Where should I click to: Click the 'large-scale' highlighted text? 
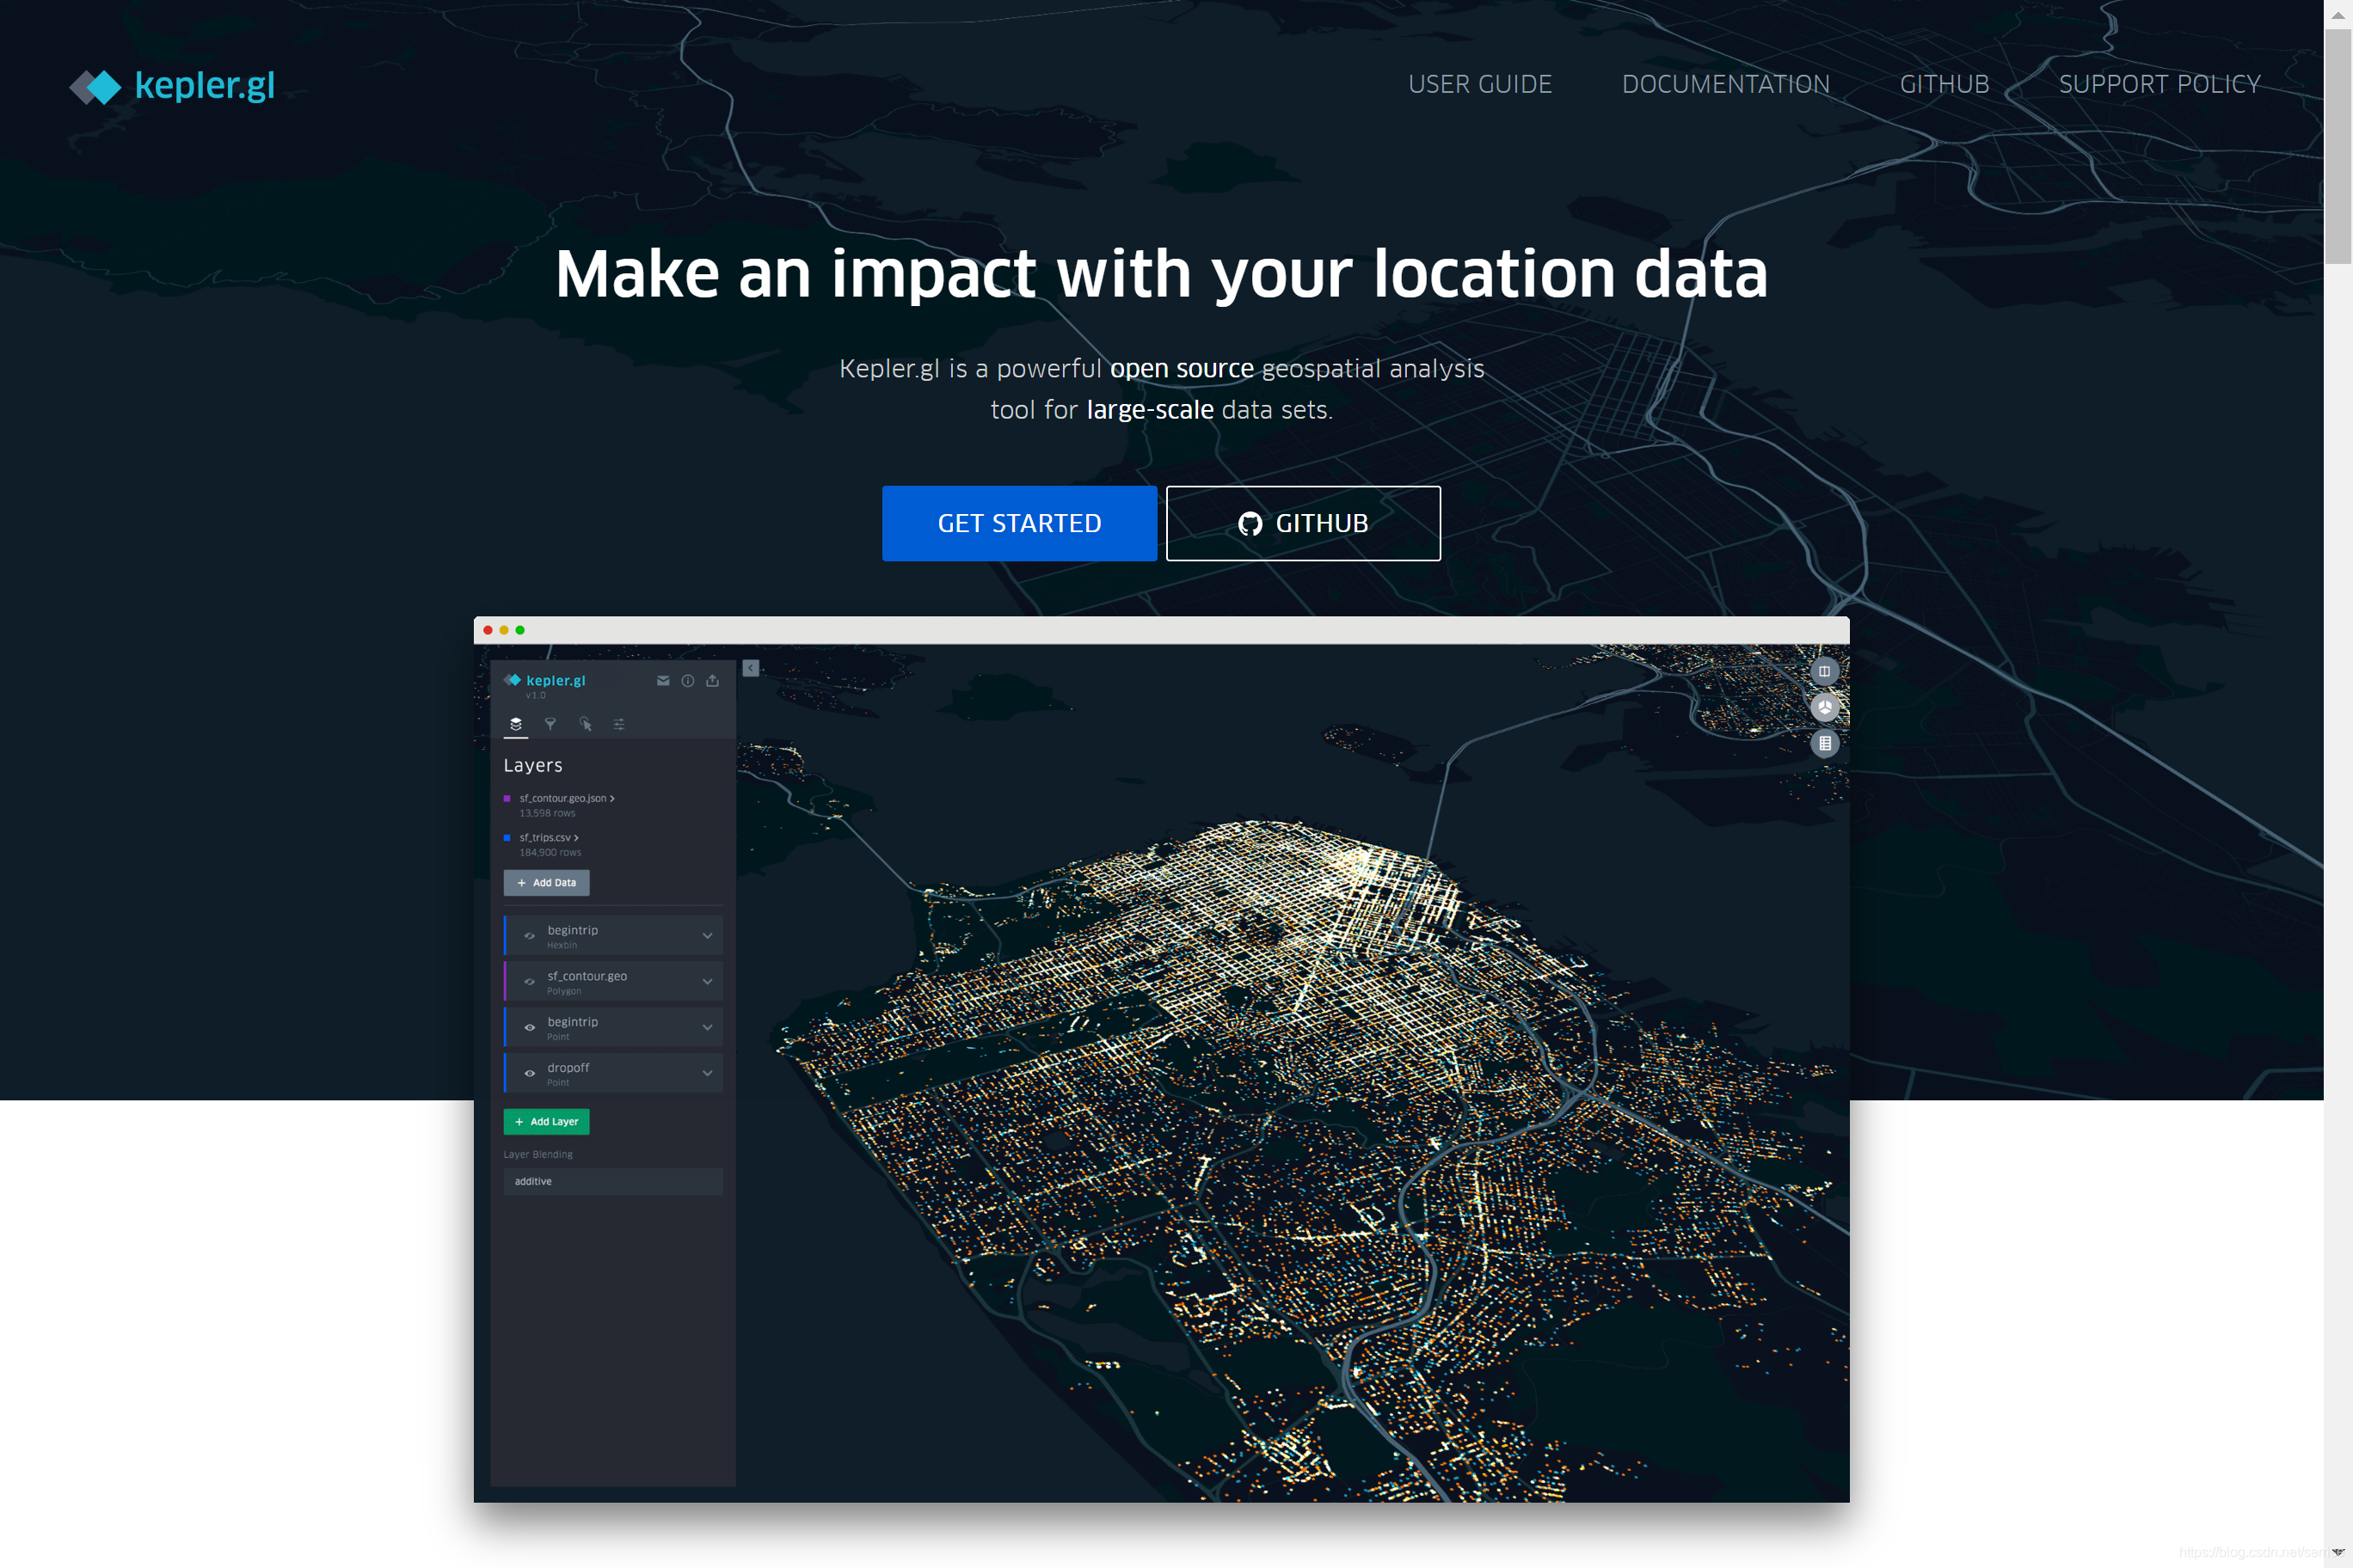tap(1150, 410)
